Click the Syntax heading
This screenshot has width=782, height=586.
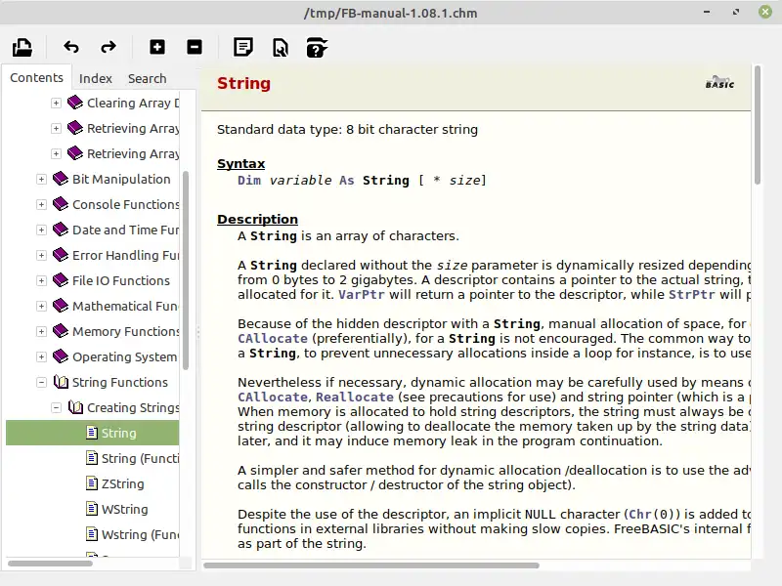[x=240, y=163]
